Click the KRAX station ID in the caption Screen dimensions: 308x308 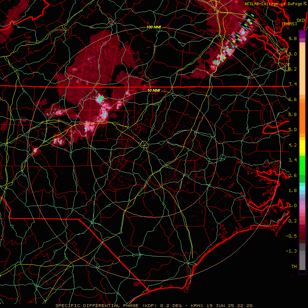tap(197, 306)
